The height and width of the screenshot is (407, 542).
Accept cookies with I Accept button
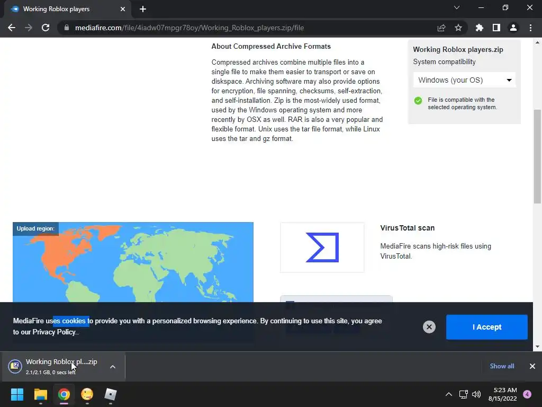[487, 327]
